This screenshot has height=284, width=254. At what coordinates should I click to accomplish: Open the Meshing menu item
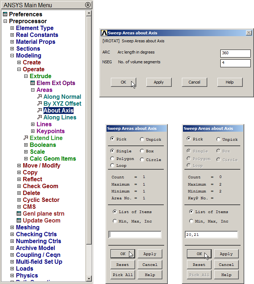[x=28, y=228]
